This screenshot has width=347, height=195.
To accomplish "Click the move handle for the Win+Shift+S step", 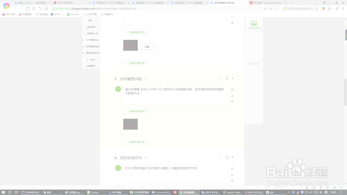I will click(x=232, y=90).
